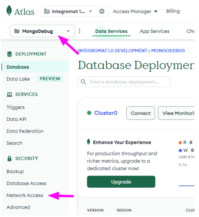This screenshot has height=217, width=199.
Task: Click the MongoDebug folder icon
Action: click(x=17, y=31)
